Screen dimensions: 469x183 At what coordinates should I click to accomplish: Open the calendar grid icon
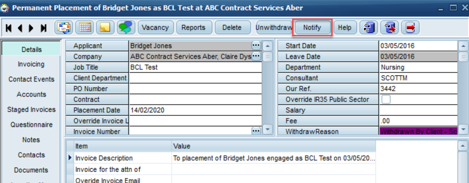click(84, 27)
